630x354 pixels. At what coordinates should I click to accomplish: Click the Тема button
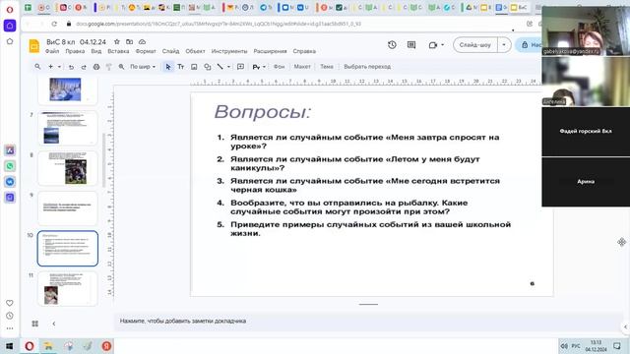[327, 67]
